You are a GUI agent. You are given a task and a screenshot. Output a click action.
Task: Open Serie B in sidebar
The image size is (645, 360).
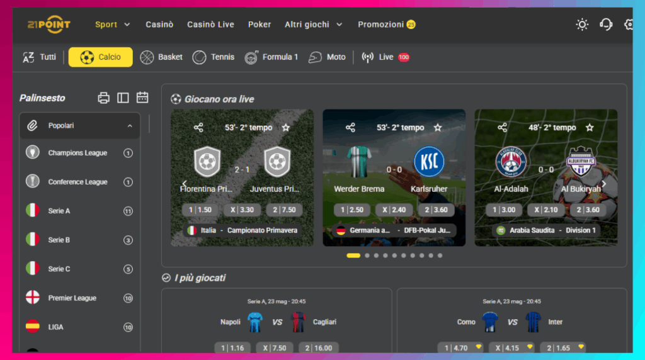pos(80,240)
